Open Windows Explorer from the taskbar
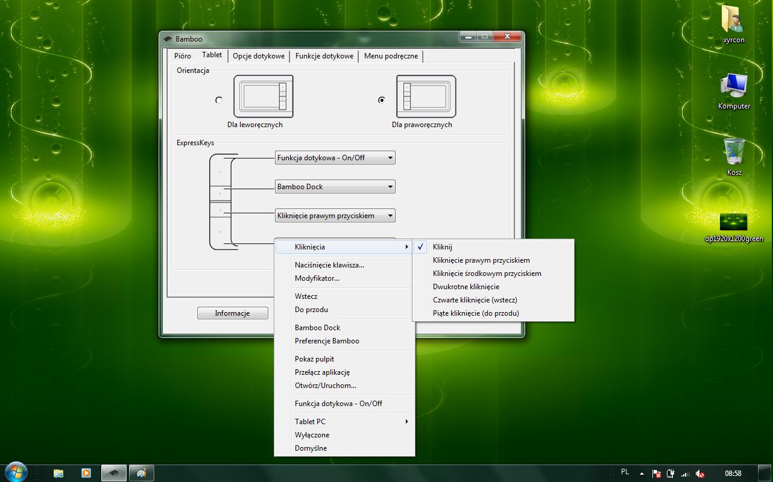 [x=58, y=473]
